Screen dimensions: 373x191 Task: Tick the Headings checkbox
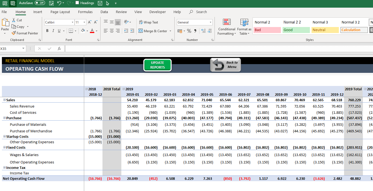coord(77,3)
